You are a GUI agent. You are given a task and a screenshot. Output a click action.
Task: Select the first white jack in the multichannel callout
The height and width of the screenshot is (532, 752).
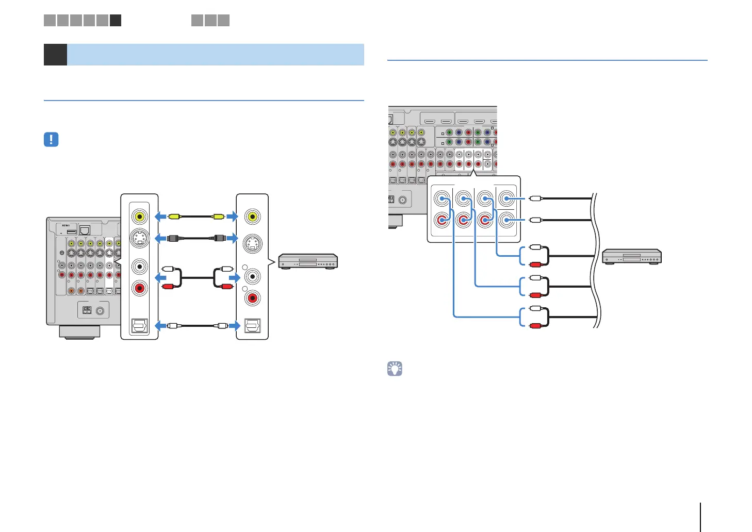pos(442,198)
